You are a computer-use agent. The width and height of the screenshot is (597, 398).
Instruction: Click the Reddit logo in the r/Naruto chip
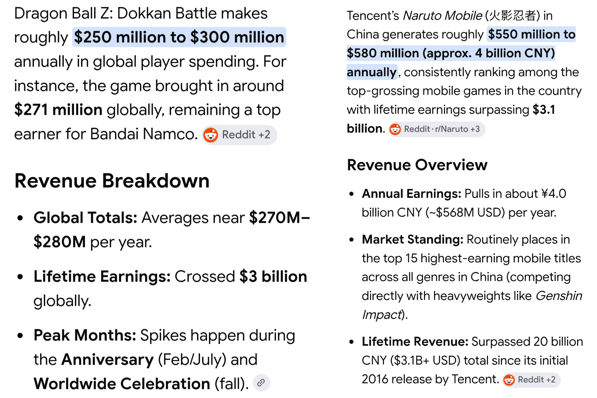coord(395,129)
